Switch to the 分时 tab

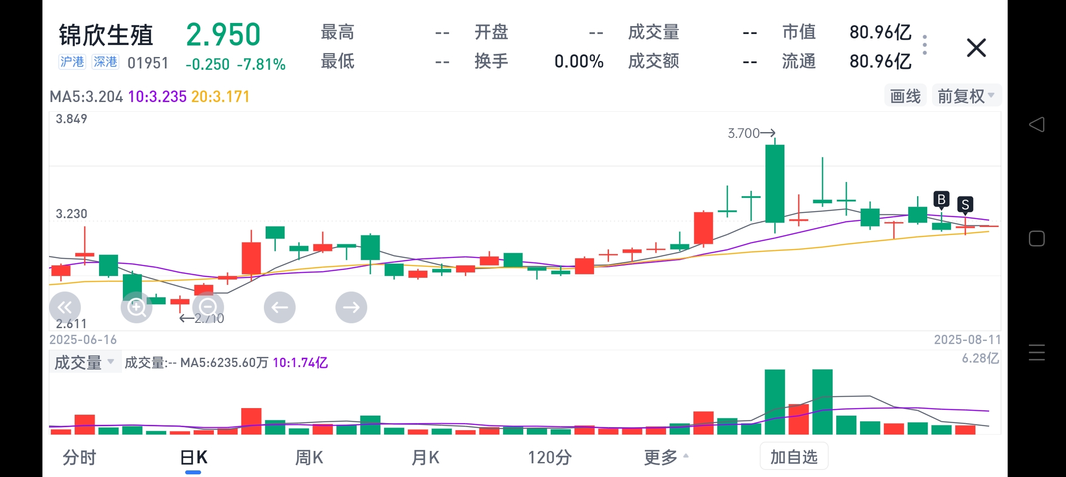80,458
